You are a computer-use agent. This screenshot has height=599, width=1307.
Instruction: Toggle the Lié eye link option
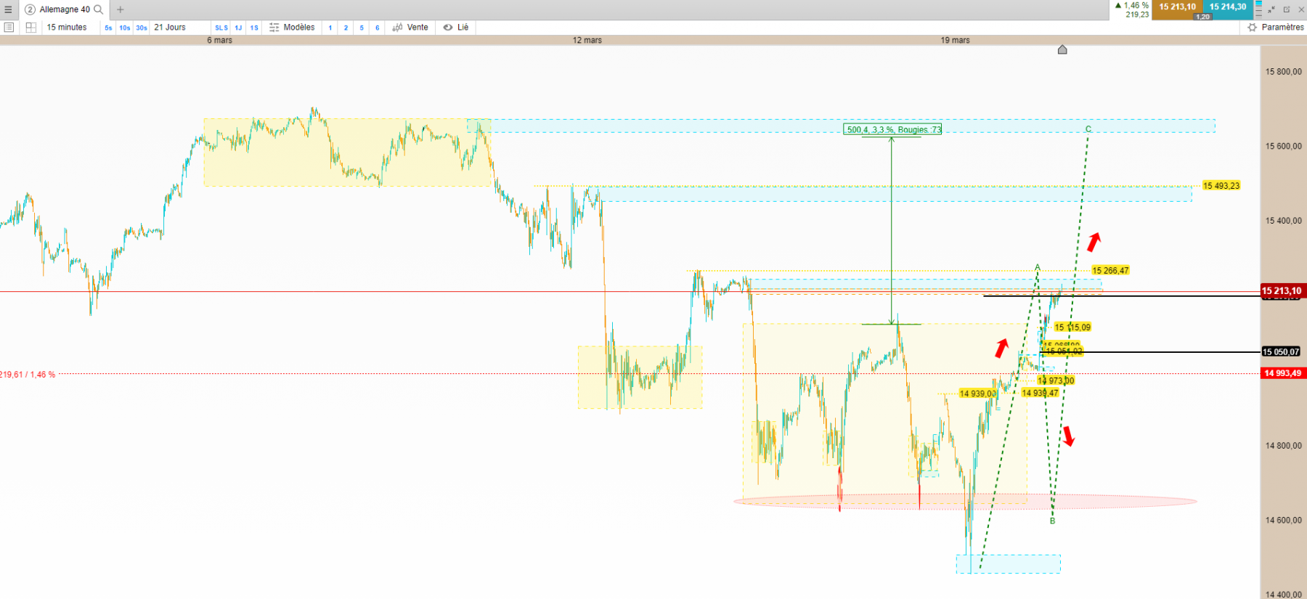coord(456,28)
